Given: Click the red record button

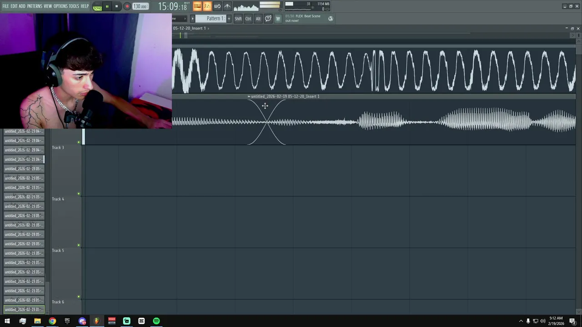Looking at the screenshot, I should [127, 7].
